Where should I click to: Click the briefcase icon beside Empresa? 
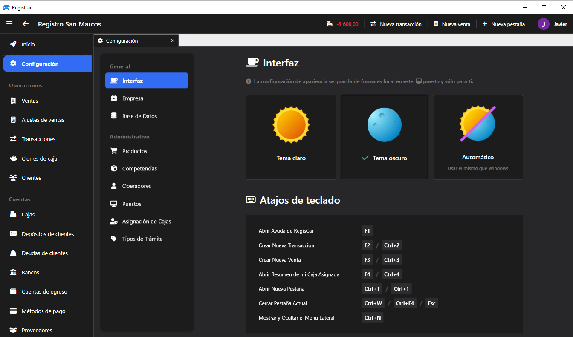[x=114, y=98]
